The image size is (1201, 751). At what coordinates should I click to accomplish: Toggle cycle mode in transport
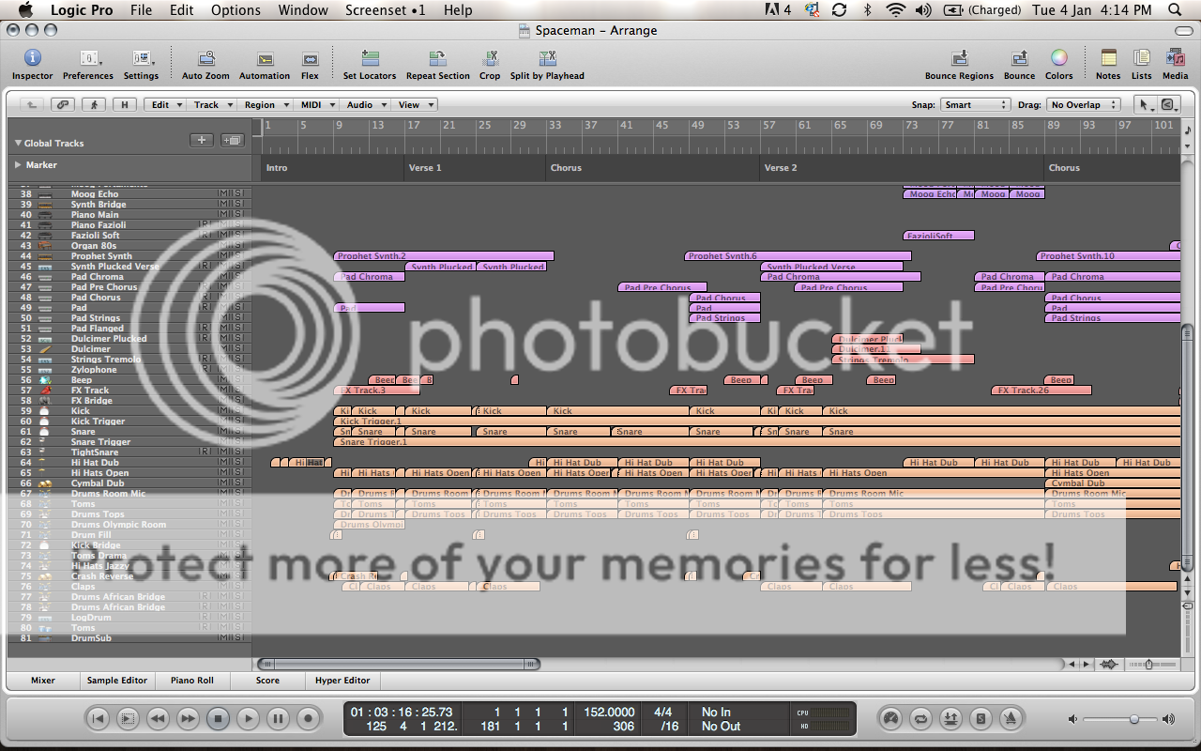[920, 719]
